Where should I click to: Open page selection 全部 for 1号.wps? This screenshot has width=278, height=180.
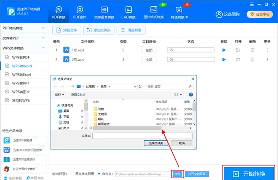149,50
